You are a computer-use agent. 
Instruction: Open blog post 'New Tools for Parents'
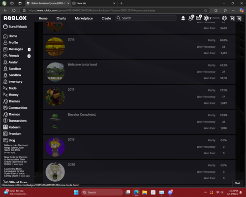click(16, 161)
